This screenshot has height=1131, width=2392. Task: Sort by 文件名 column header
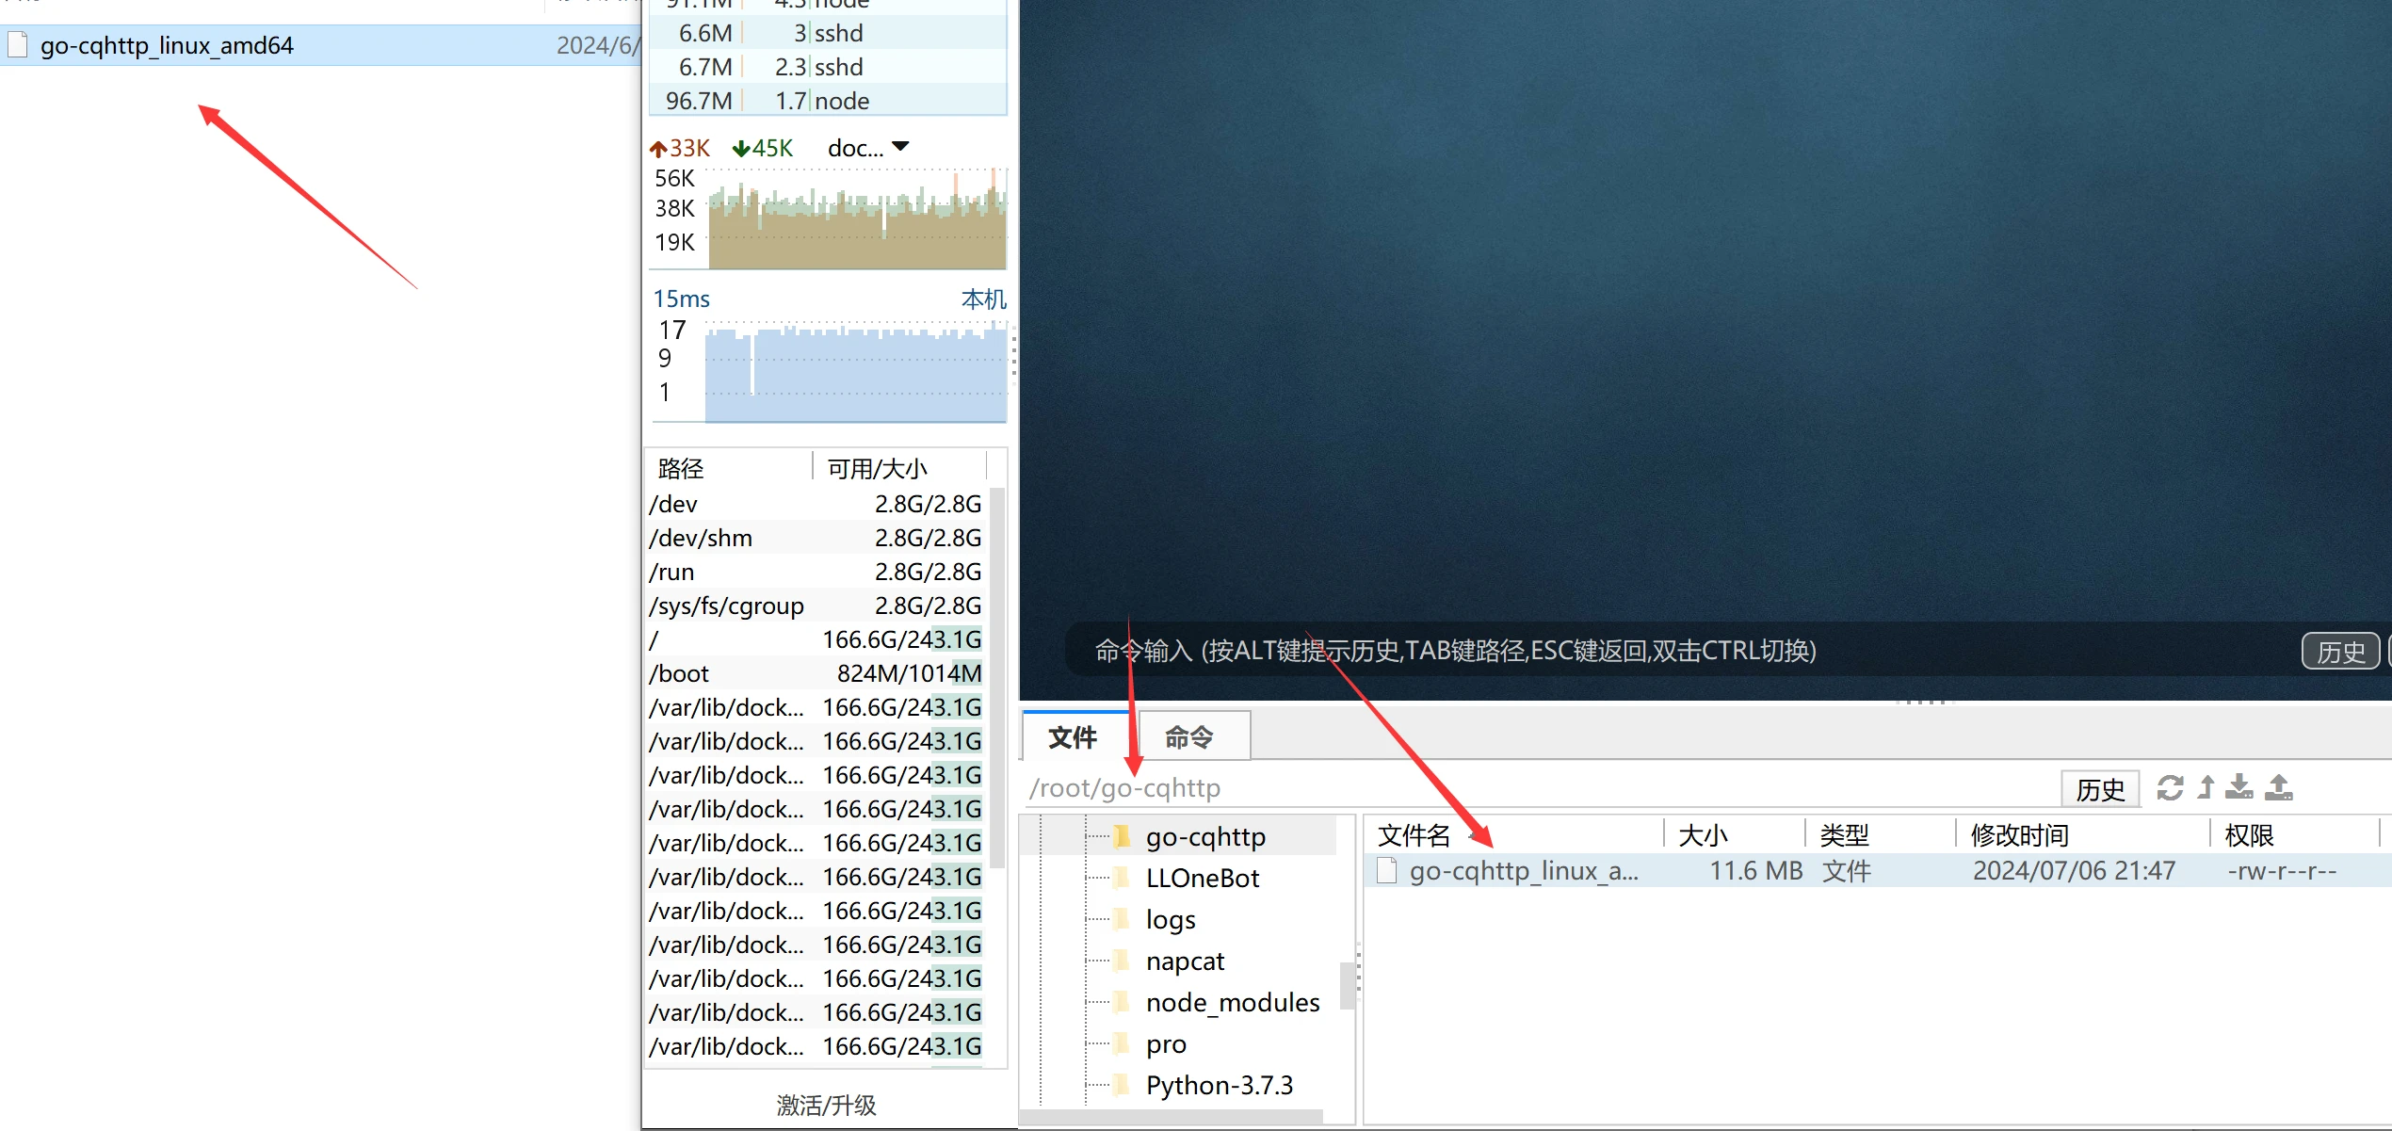[1514, 834]
